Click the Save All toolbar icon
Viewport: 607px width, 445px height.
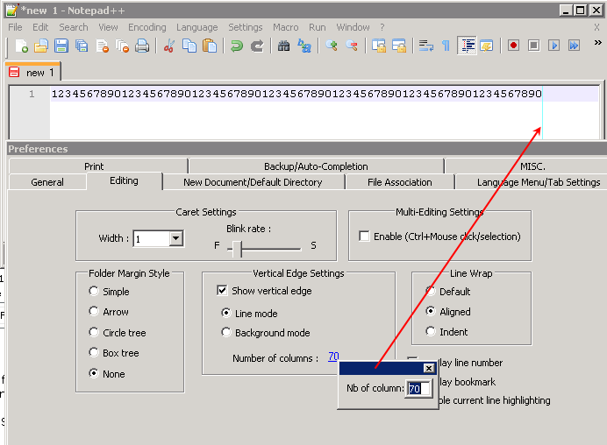(x=82, y=46)
